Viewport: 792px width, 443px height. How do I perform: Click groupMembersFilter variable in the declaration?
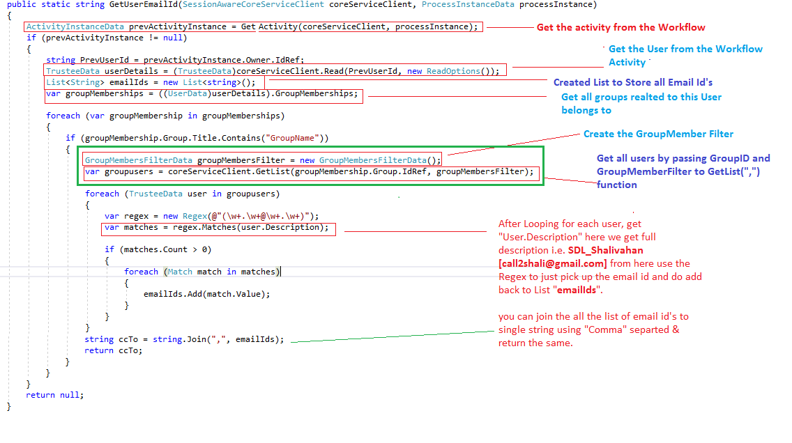(x=241, y=160)
